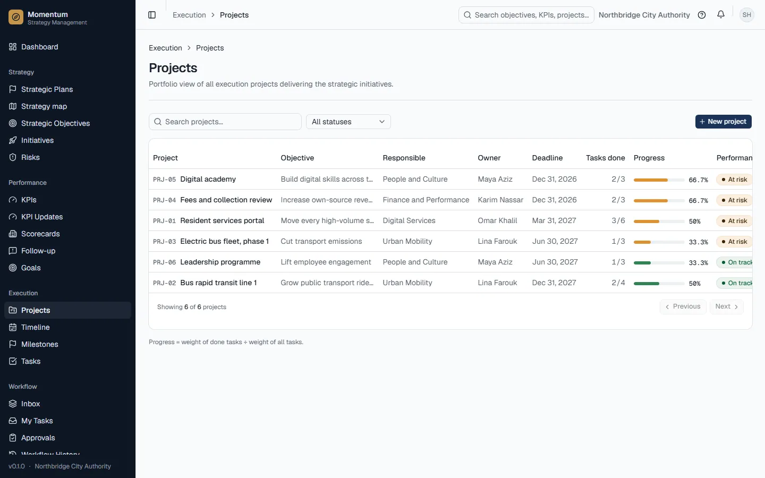Screen dimensions: 765x478
Task: Click the At risk badge for Digital academy
Action: click(734, 180)
